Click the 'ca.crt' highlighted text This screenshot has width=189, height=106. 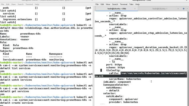(x=99, y=76)
